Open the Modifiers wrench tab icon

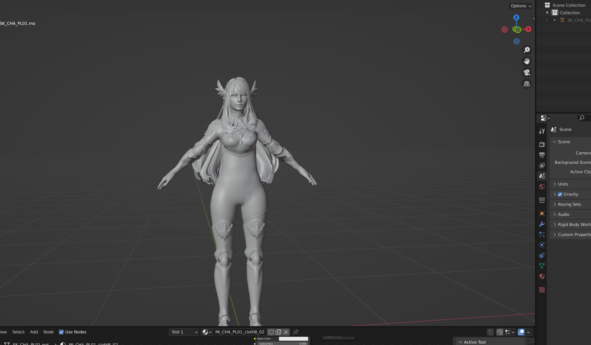542,224
